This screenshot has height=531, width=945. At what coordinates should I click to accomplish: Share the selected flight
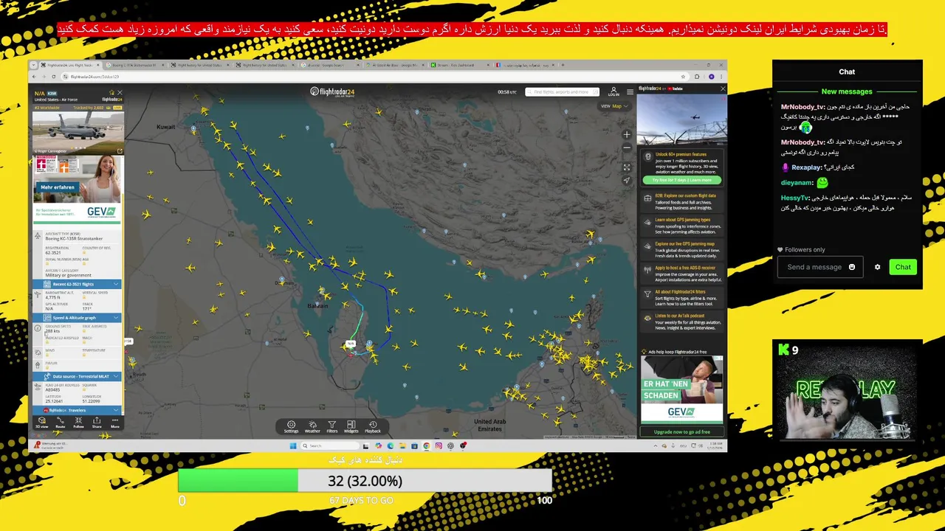[x=97, y=423]
